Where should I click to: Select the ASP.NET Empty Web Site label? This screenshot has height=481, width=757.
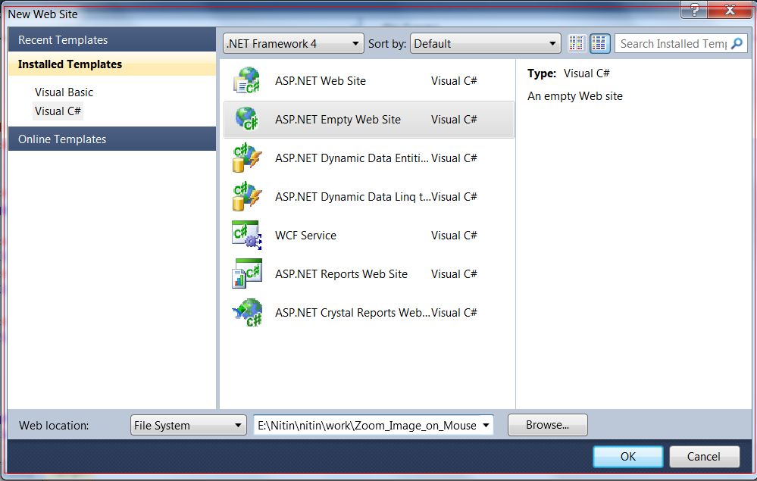tap(338, 119)
